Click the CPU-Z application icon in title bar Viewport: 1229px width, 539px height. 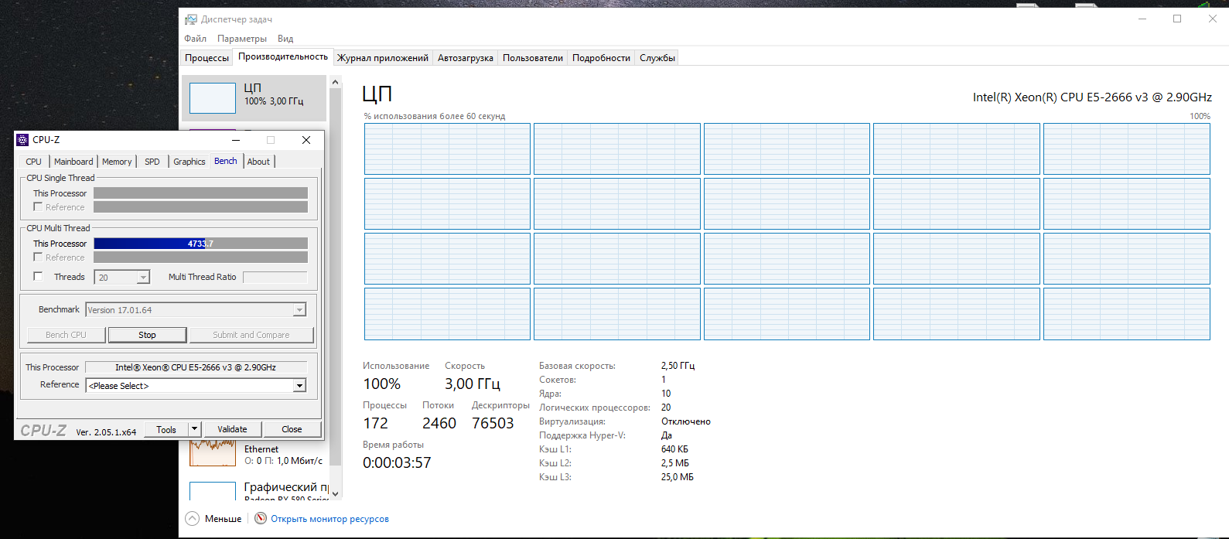[x=22, y=140]
